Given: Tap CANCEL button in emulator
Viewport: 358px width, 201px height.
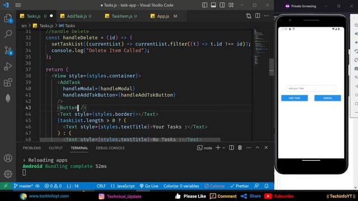Looking at the screenshot, I should pos(327,98).
